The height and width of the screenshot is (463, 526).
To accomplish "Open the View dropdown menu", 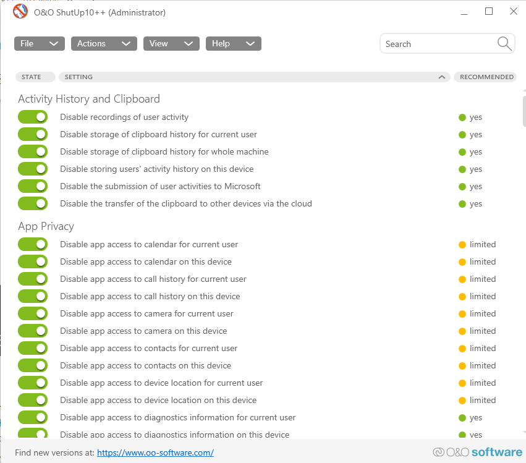I will (x=171, y=43).
